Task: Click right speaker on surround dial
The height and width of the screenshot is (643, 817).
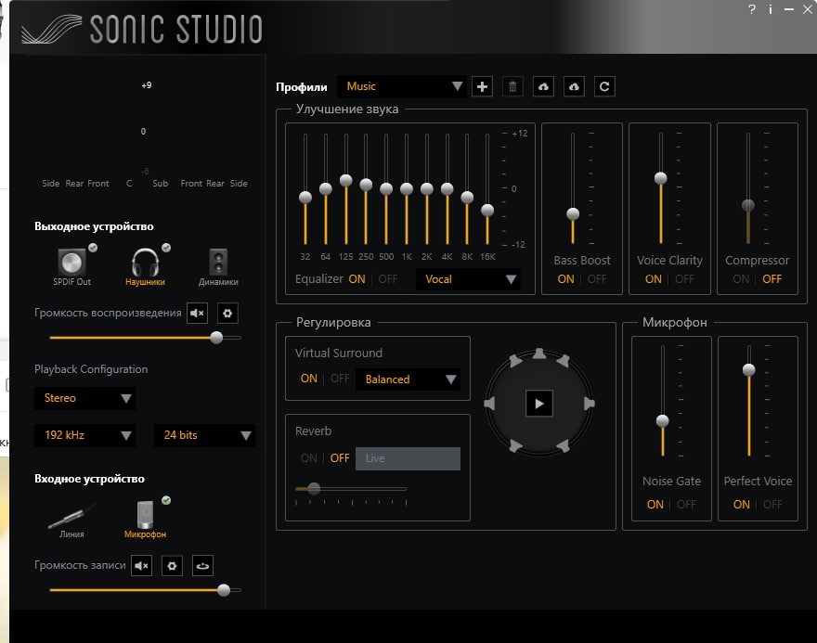Action: [590, 404]
